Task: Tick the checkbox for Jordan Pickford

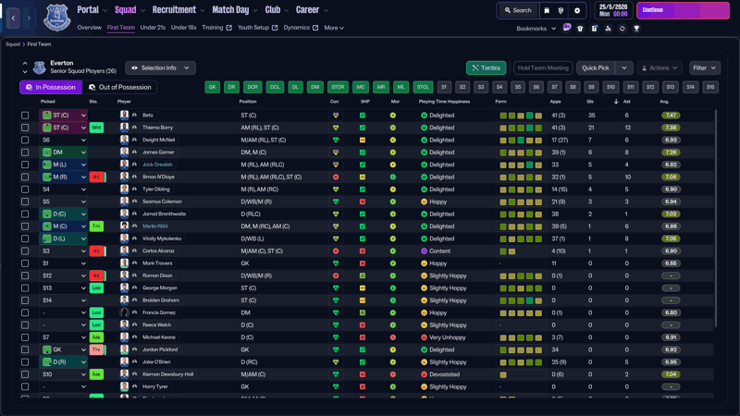Action: click(x=25, y=349)
